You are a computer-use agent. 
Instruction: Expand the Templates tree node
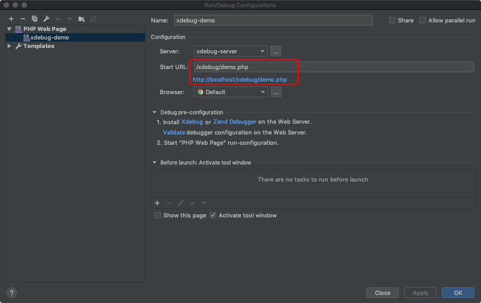9,46
